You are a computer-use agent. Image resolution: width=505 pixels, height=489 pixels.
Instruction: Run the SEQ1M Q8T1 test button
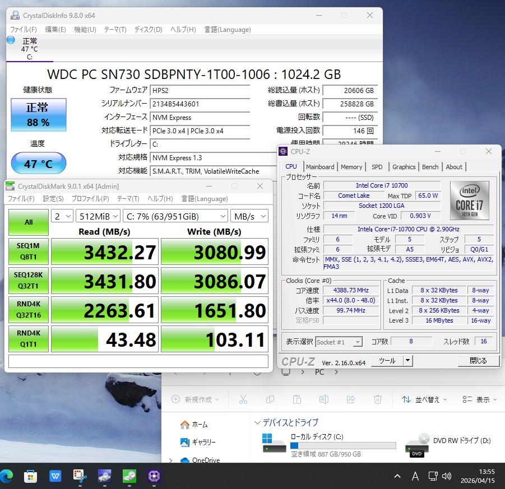tap(29, 252)
